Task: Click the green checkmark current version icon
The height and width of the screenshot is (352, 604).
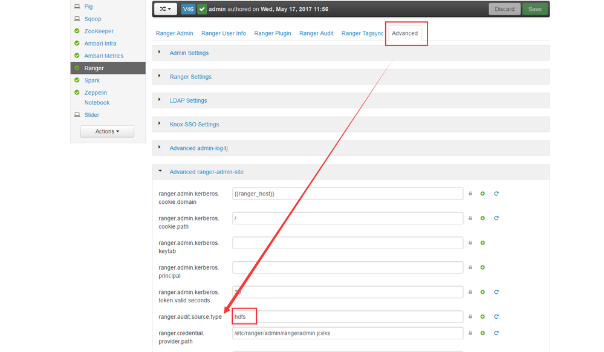Action: [202, 9]
